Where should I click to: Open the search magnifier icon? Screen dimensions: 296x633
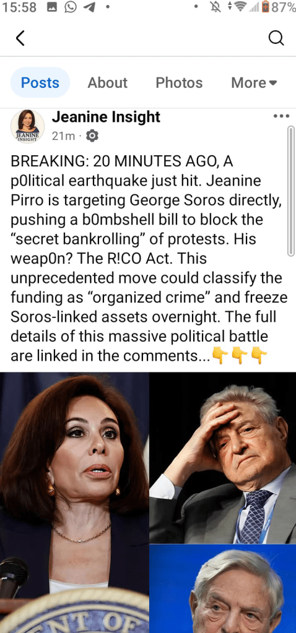(x=276, y=38)
